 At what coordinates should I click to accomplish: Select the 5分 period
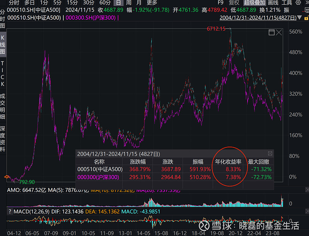click(57, 3)
